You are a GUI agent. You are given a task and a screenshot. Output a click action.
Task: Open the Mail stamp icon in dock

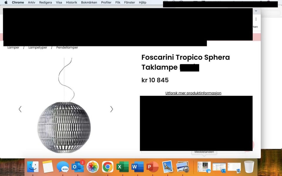click(x=167, y=167)
